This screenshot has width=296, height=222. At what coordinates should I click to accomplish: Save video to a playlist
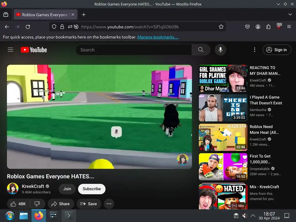pos(89,204)
